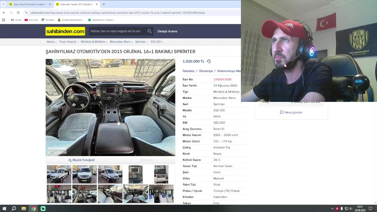Viewport: 377px width, 212px height.
Task: Click the price 1.020.000 TL
Action: [x=194, y=61]
